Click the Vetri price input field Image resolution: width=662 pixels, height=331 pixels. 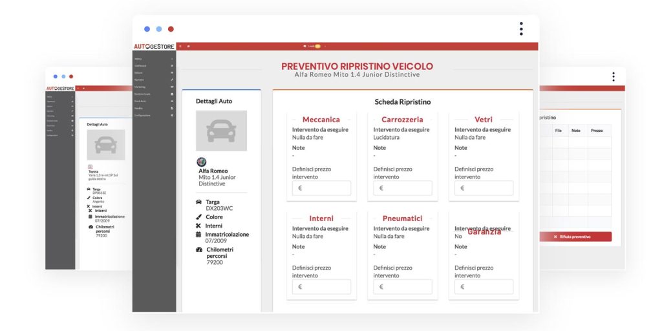(x=484, y=188)
